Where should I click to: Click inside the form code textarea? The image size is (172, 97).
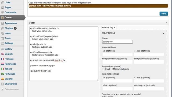(x=64, y=54)
